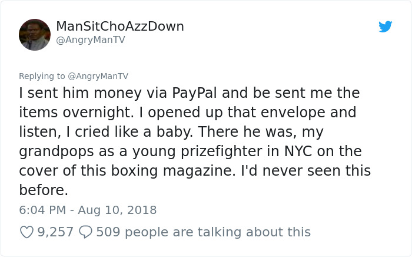Open the ManSitChoAzzDown display name link
Image resolution: width=412 pixels, height=257 pixels.
(120, 27)
